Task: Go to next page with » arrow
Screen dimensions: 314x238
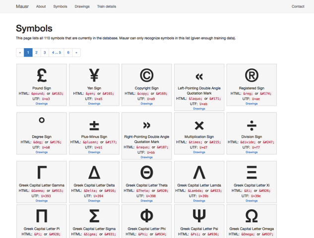Action: 76,53
